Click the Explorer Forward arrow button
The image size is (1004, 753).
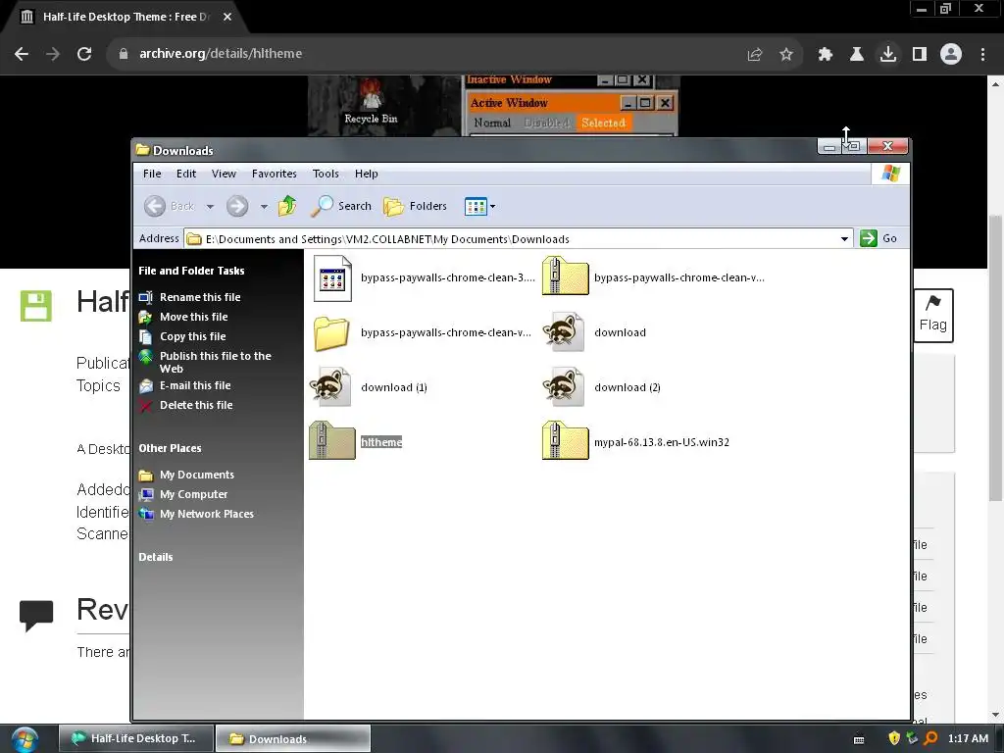pyautogui.click(x=237, y=206)
